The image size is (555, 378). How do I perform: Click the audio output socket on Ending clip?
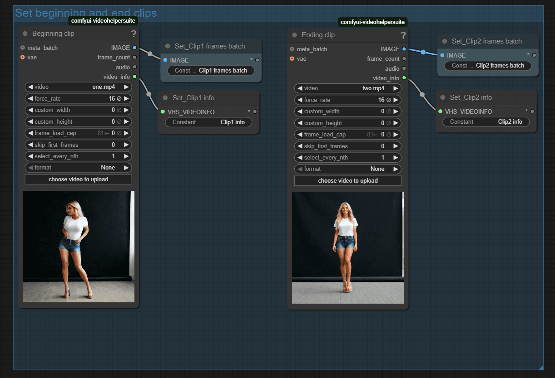pyautogui.click(x=404, y=68)
